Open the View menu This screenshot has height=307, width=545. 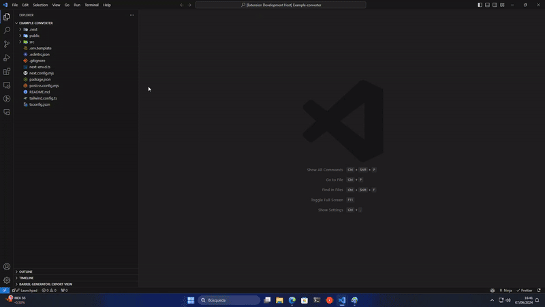pos(56,5)
